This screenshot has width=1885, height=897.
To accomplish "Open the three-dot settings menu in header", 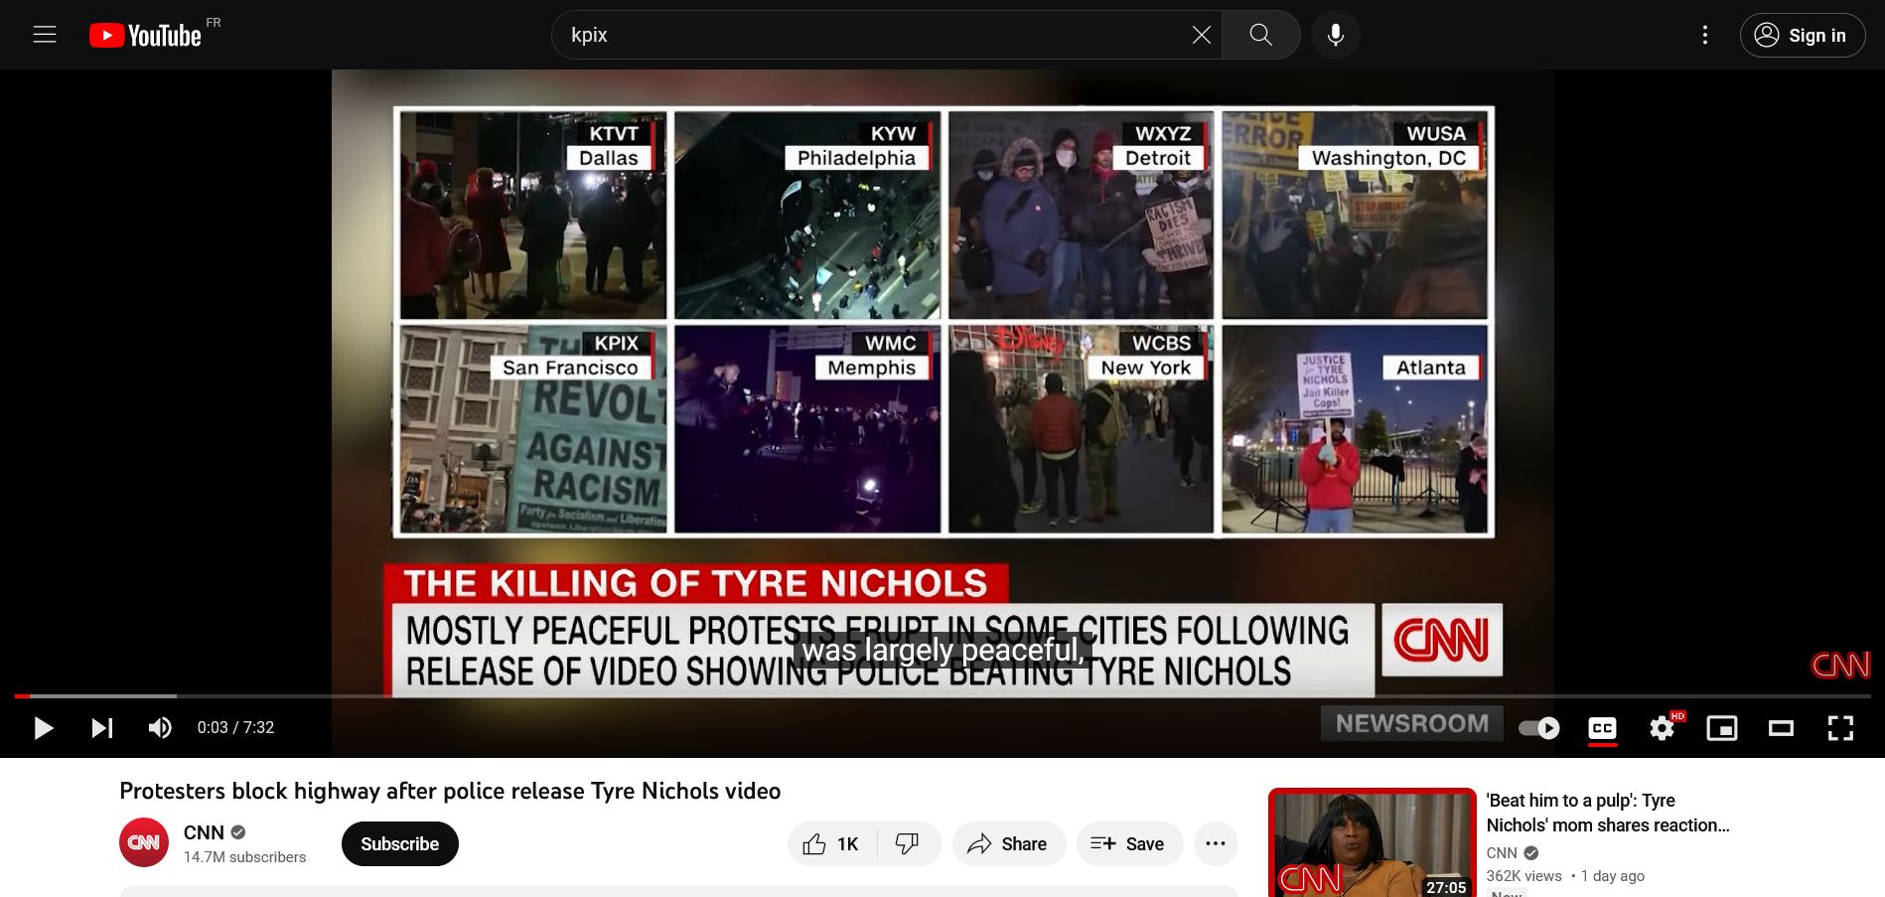I will coord(1704,35).
